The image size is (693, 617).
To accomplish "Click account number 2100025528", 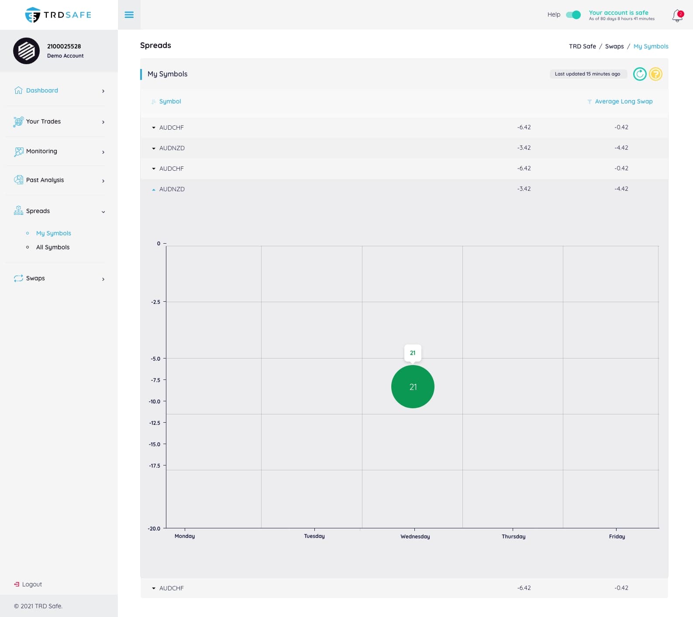I will click(64, 46).
